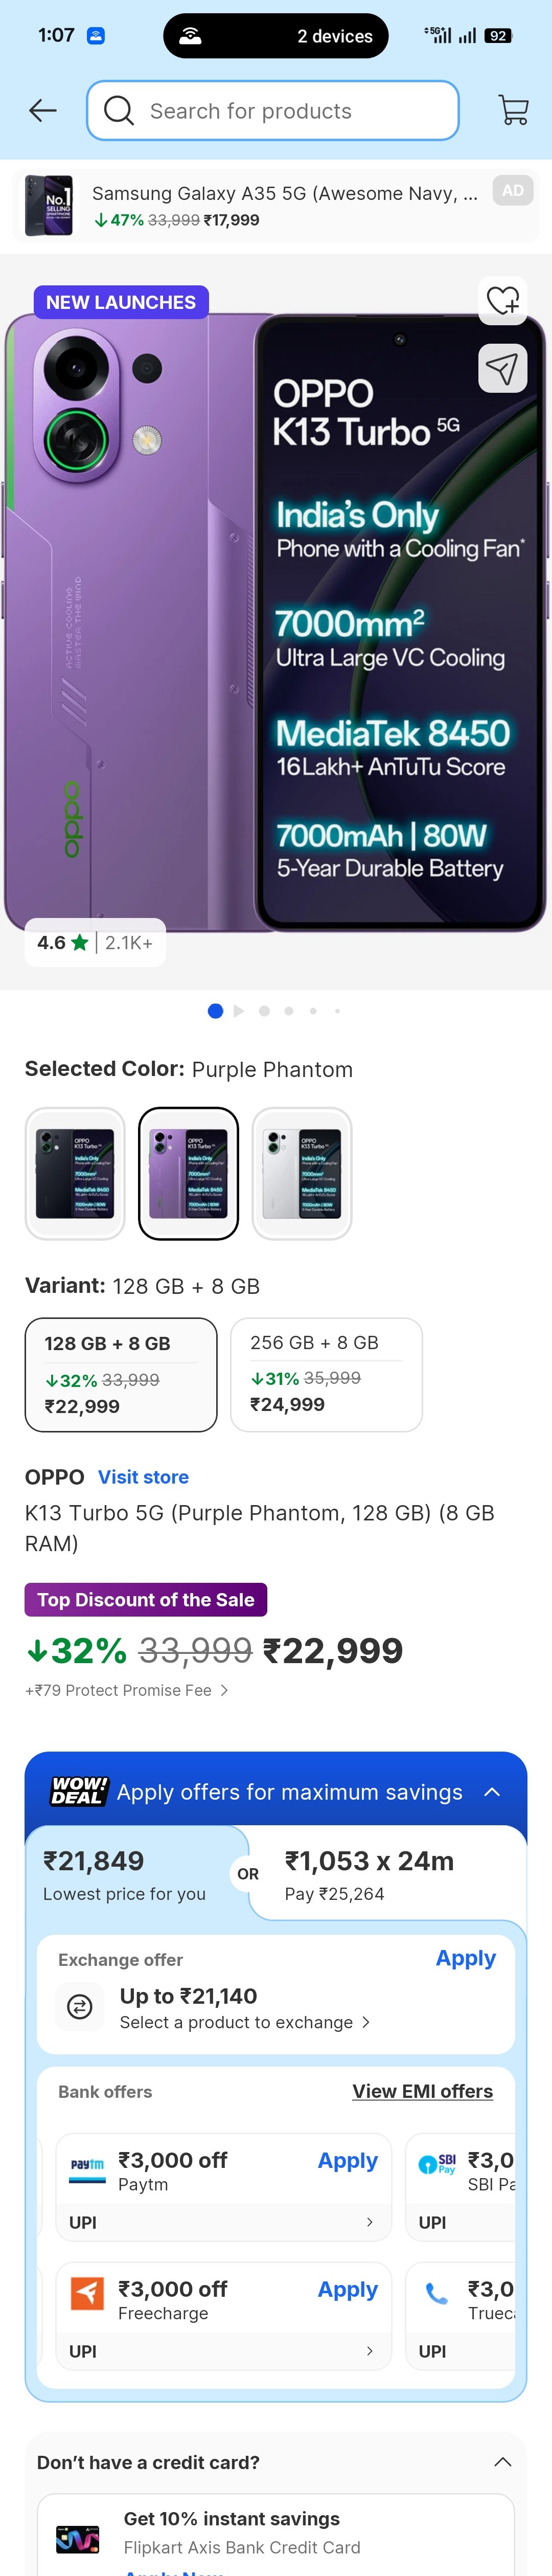Add product to wishlist heart icon
This screenshot has height=2576, width=552.
click(502, 300)
